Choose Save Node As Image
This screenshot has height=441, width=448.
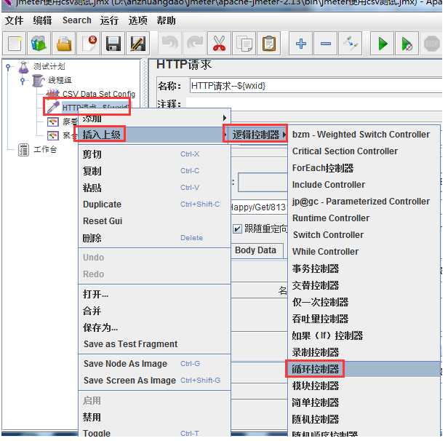[x=155, y=364]
